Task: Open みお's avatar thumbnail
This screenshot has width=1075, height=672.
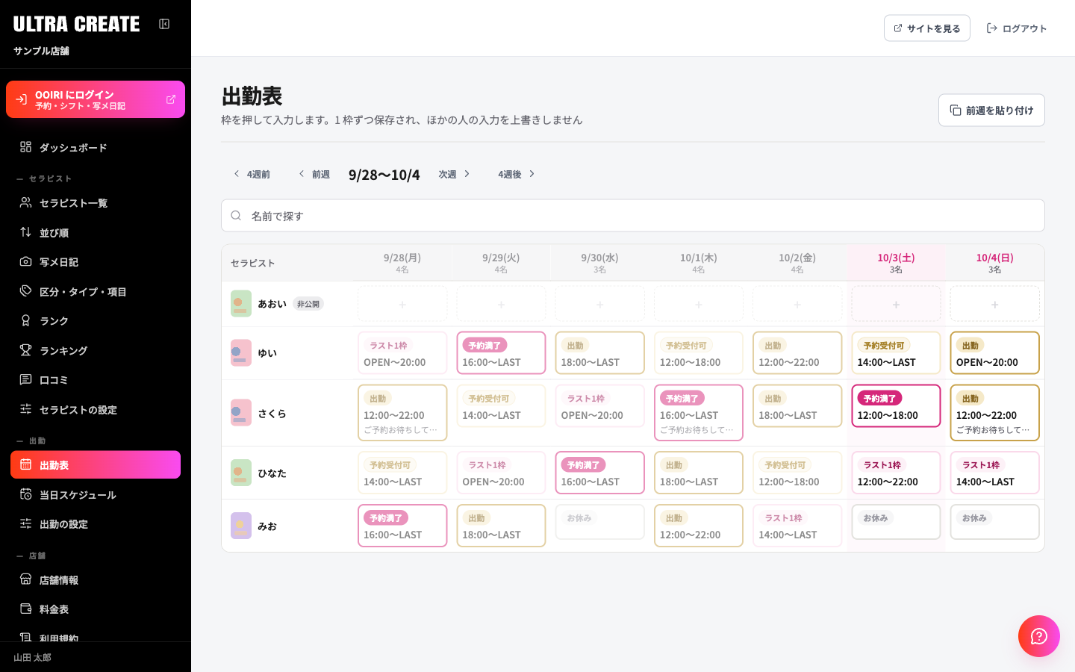Action: pyautogui.click(x=241, y=526)
